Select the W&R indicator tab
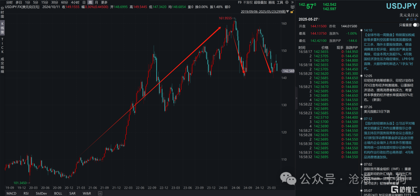The height and width of the screenshot is (196, 420). tap(86, 193)
